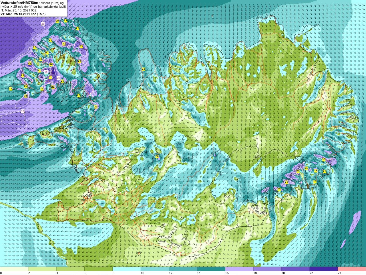Select the 20–22 m/s violet legend swatch

pos(296,269)
